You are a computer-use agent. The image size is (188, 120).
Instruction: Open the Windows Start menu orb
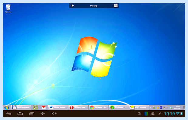point(7,107)
